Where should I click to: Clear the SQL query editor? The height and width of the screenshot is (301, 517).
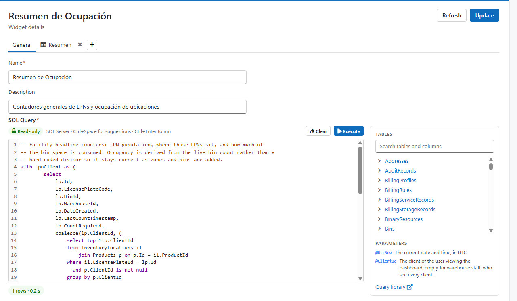[318, 131]
